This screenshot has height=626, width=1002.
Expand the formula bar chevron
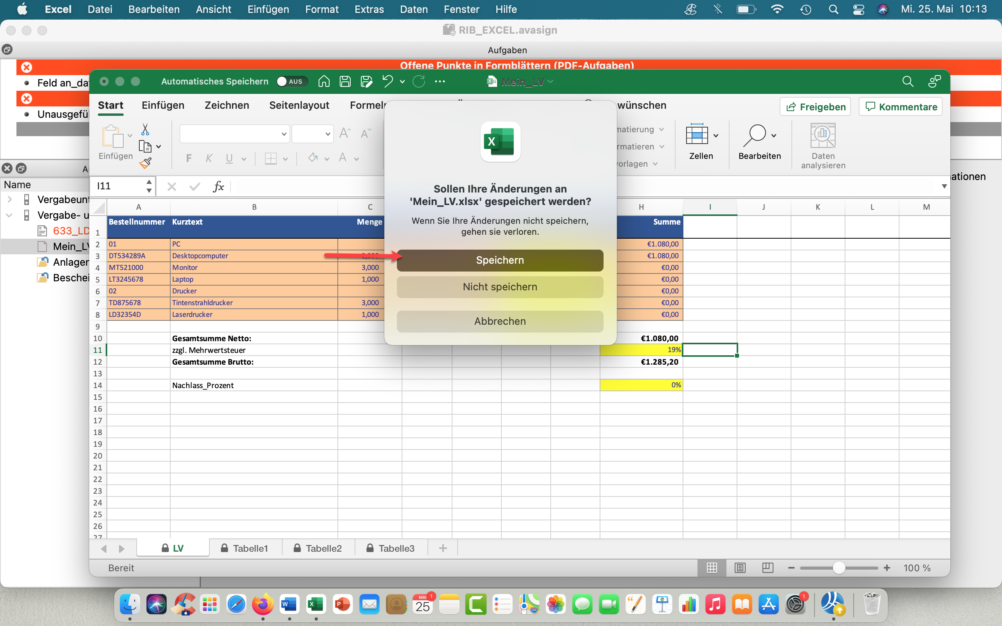[x=944, y=186]
